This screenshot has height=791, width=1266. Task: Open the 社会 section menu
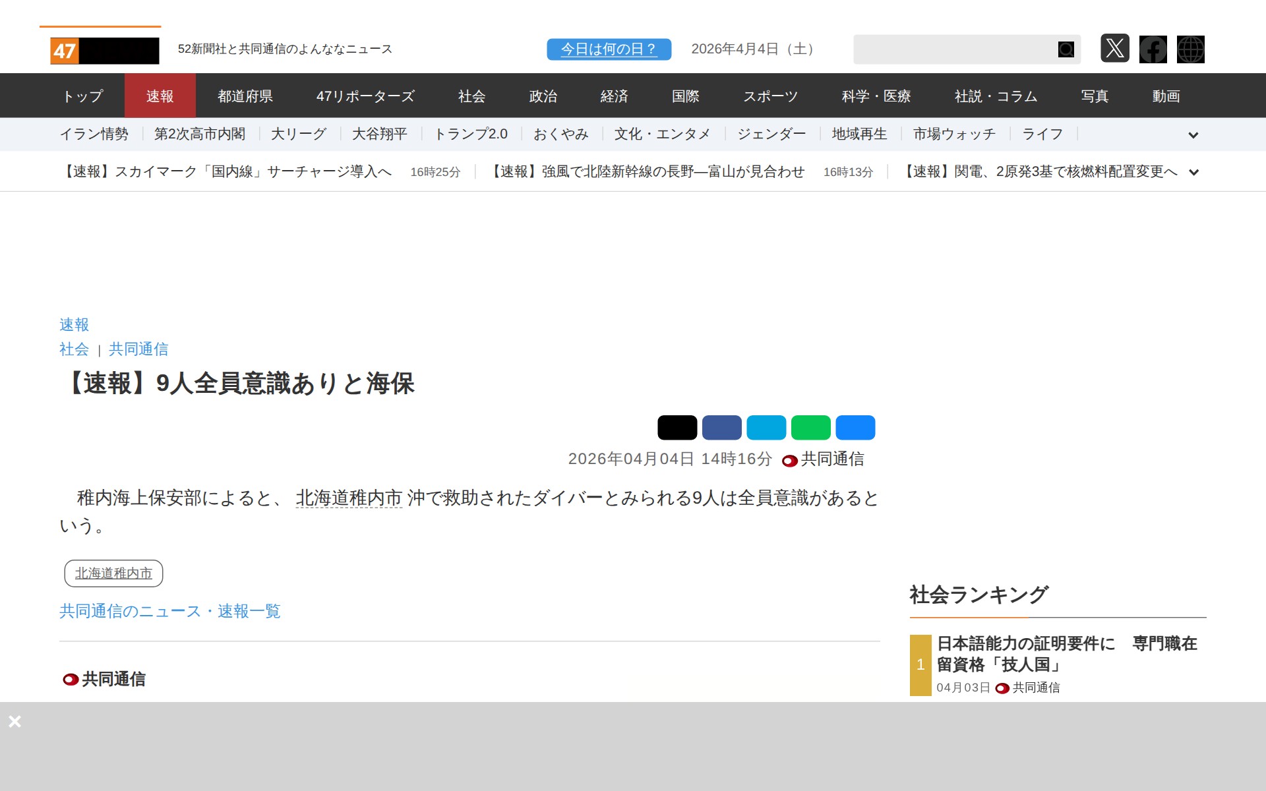click(x=471, y=96)
